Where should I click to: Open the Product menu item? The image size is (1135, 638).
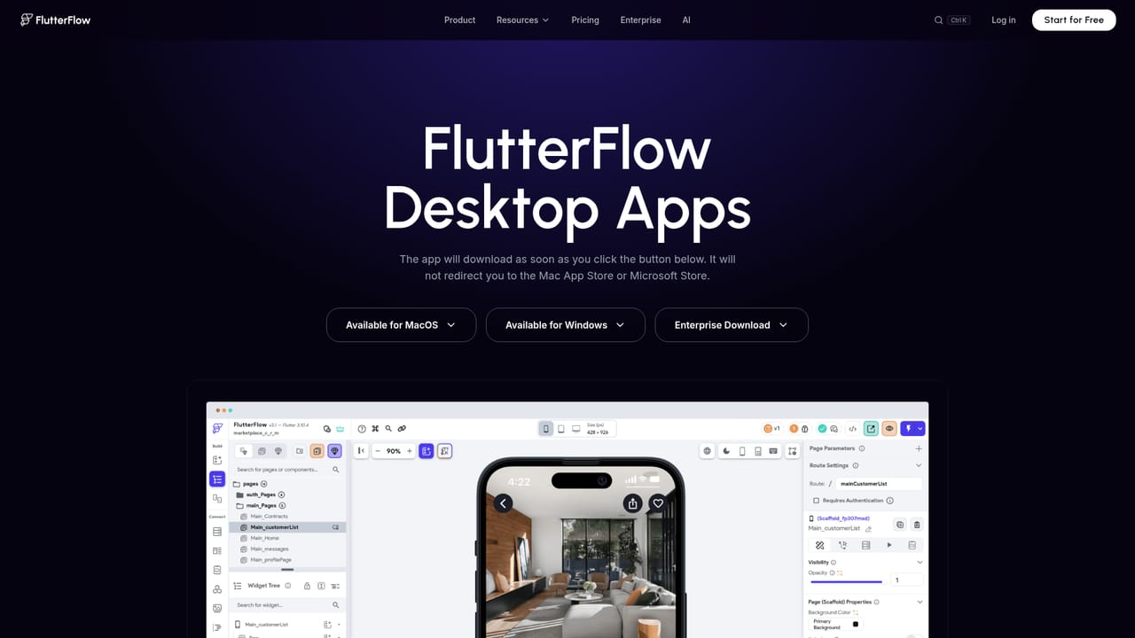click(460, 19)
